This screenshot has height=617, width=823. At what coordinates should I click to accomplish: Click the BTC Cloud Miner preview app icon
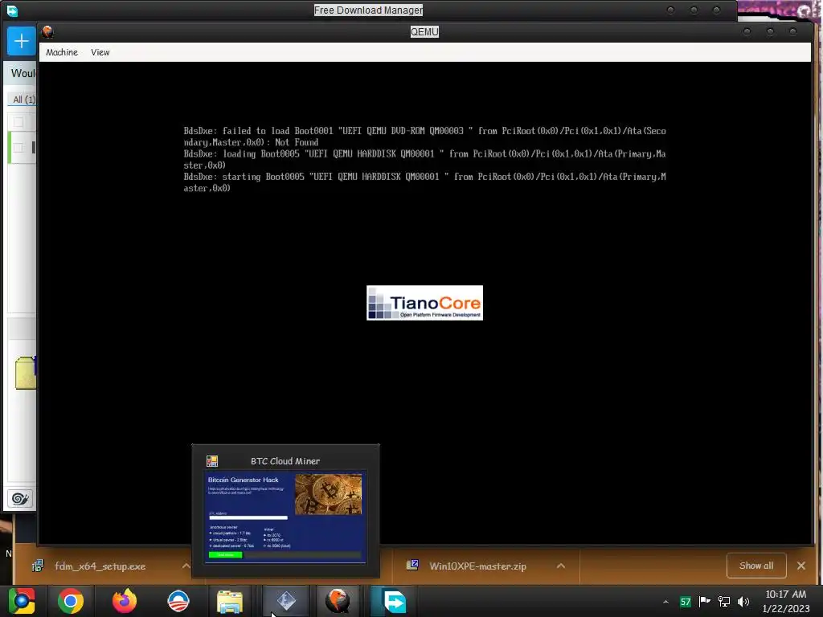pyautogui.click(x=212, y=461)
